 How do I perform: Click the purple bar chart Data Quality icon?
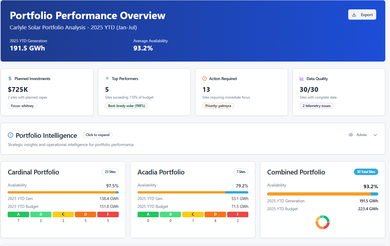[x=302, y=79]
